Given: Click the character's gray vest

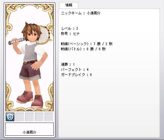Looking at the screenshot, I should click(x=30, y=52).
